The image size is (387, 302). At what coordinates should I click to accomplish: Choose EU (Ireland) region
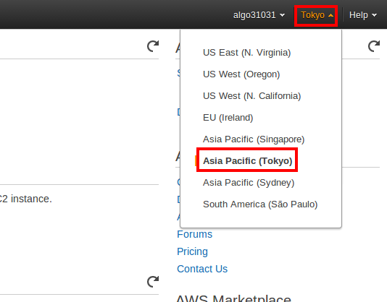228,118
